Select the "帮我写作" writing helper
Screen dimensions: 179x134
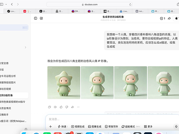(x=112, y=126)
